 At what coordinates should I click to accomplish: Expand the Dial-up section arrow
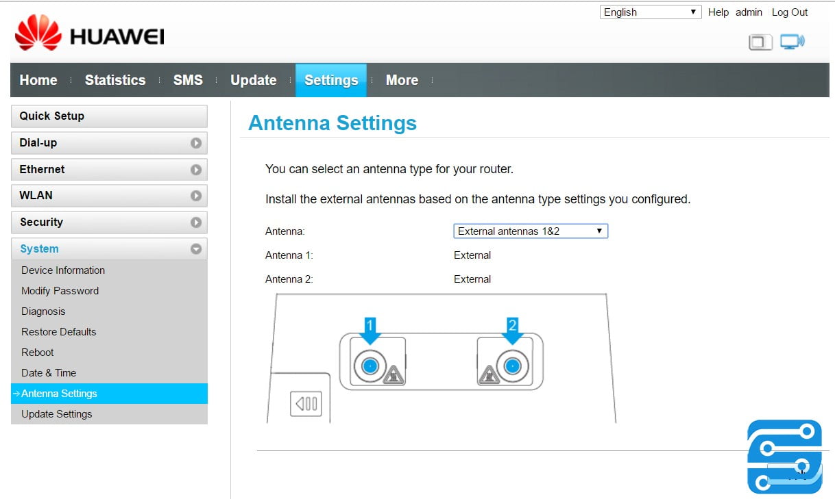196,143
